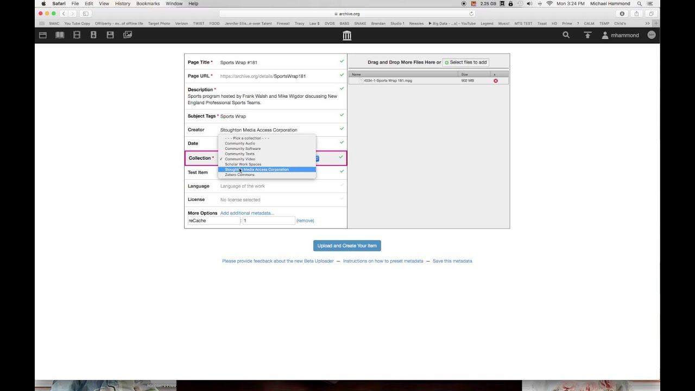Show all tabs overview
The height and width of the screenshot is (391, 695).
click(x=651, y=14)
